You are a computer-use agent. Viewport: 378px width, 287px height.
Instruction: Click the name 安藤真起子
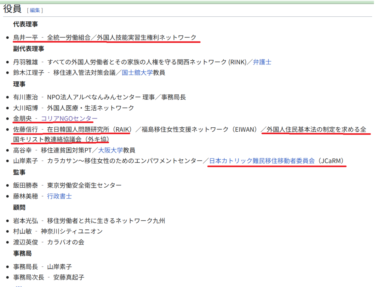pyautogui.click(x=69, y=277)
